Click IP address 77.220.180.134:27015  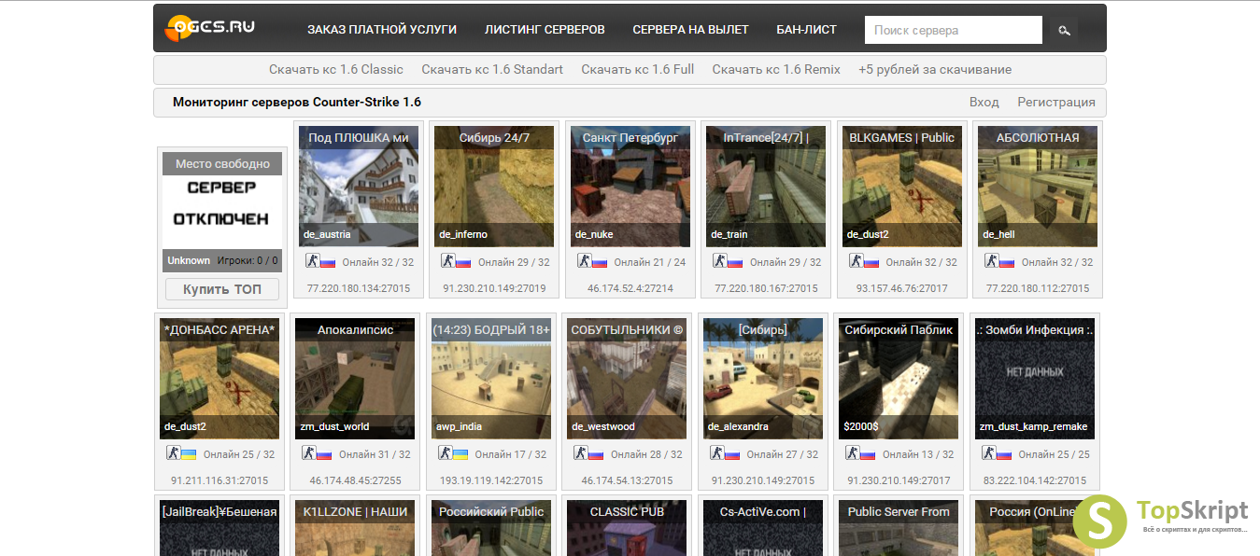[359, 288]
